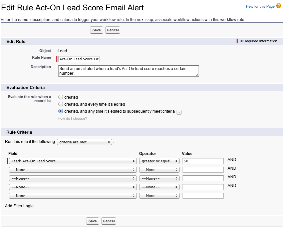Open the fourth row Field dropdown
The width and height of the screenshot is (285, 228).
tap(73, 187)
